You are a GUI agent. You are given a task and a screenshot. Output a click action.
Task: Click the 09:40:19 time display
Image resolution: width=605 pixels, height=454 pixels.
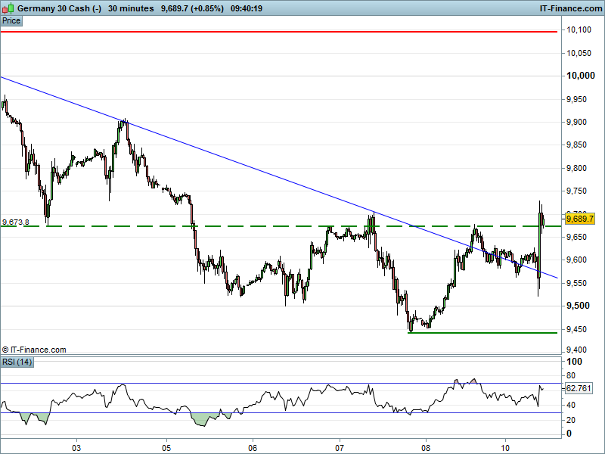247,8
